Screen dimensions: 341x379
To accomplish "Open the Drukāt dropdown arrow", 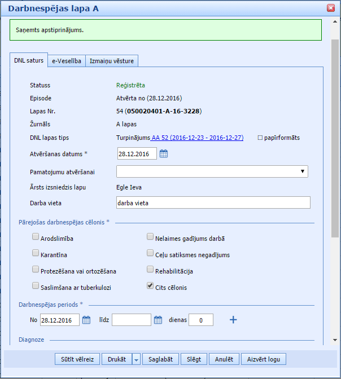I will [136, 359].
